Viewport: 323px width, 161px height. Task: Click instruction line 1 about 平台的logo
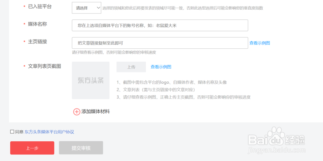click(172, 82)
